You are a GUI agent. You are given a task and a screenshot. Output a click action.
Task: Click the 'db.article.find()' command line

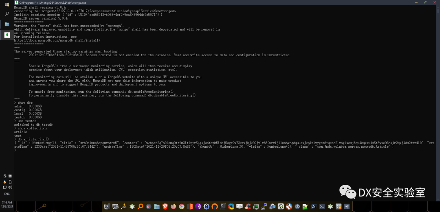coord(31,139)
